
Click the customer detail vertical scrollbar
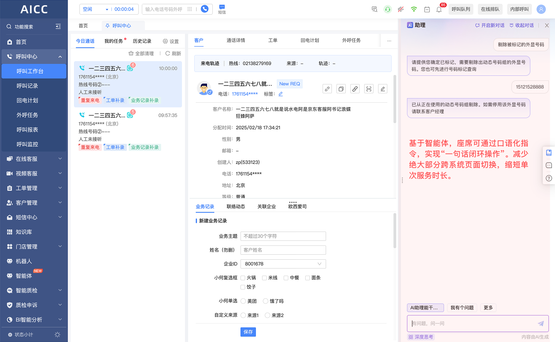395,99
